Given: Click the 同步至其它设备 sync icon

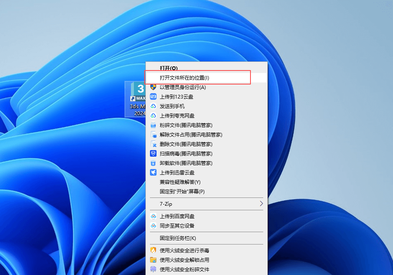Looking at the screenshot, I should tap(152, 226).
